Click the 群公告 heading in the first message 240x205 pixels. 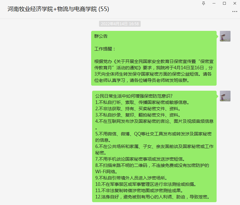[x=101, y=36]
